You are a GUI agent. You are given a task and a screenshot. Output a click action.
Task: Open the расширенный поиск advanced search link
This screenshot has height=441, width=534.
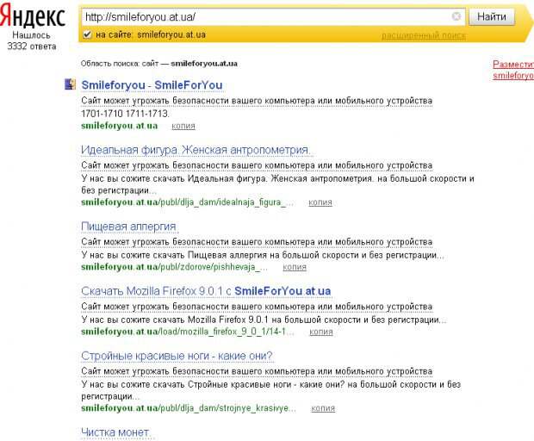point(423,35)
